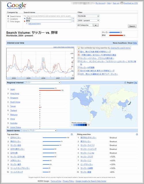144x184 pixels.
Task: Click headline marker A in news list
Action: tap(79, 52)
